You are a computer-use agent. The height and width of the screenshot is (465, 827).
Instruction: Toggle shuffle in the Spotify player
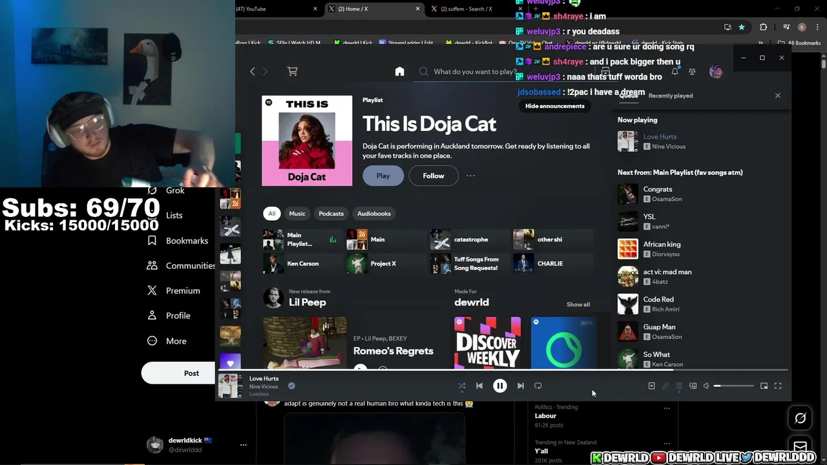coord(462,386)
